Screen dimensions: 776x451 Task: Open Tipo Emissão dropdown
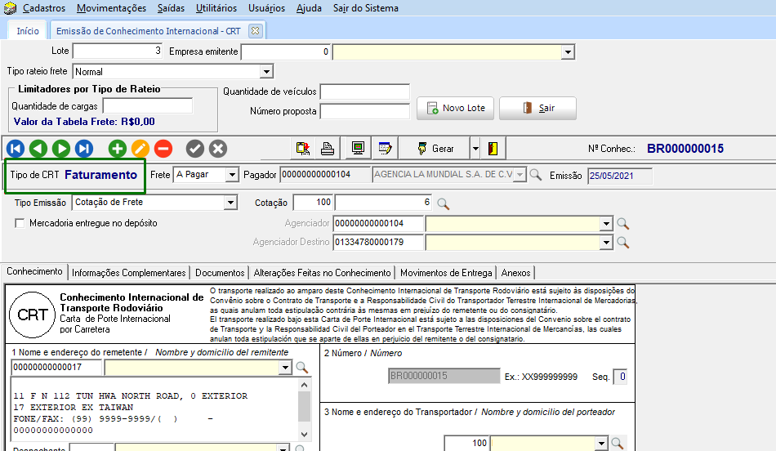[x=230, y=203]
